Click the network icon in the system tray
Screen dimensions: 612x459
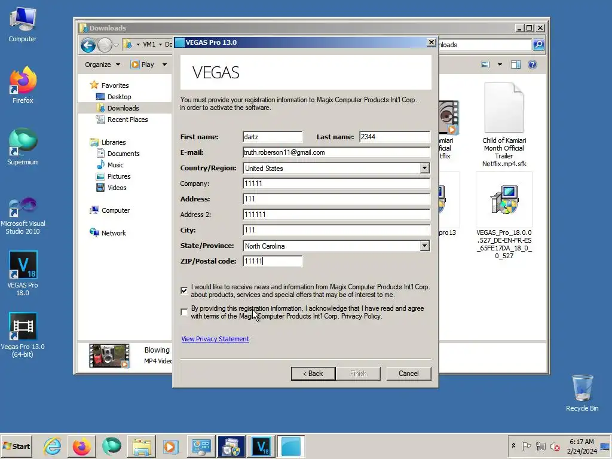(x=540, y=446)
